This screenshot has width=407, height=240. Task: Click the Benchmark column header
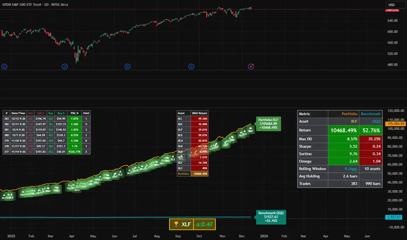[x=371, y=114]
